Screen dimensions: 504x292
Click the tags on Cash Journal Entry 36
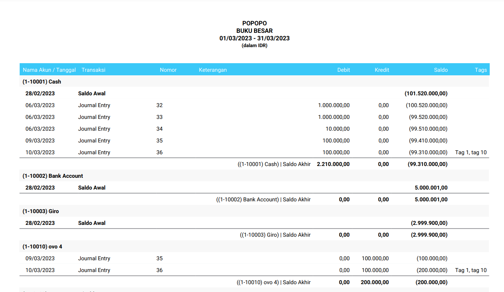pyautogui.click(x=471, y=152)
